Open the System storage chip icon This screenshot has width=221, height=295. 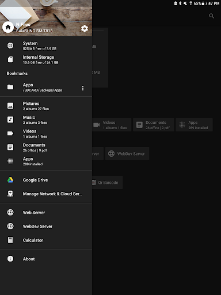tap(10, 46)
